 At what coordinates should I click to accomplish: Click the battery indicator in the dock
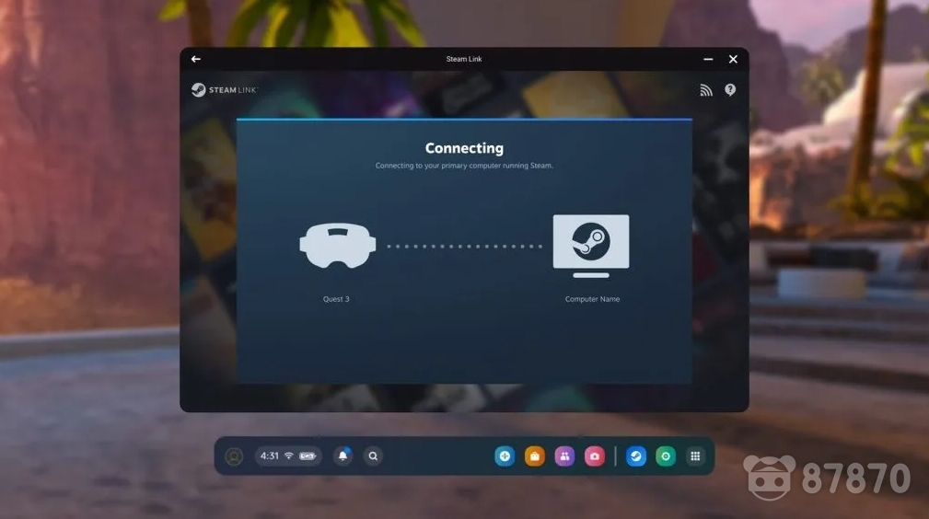[x=308, y=456]
